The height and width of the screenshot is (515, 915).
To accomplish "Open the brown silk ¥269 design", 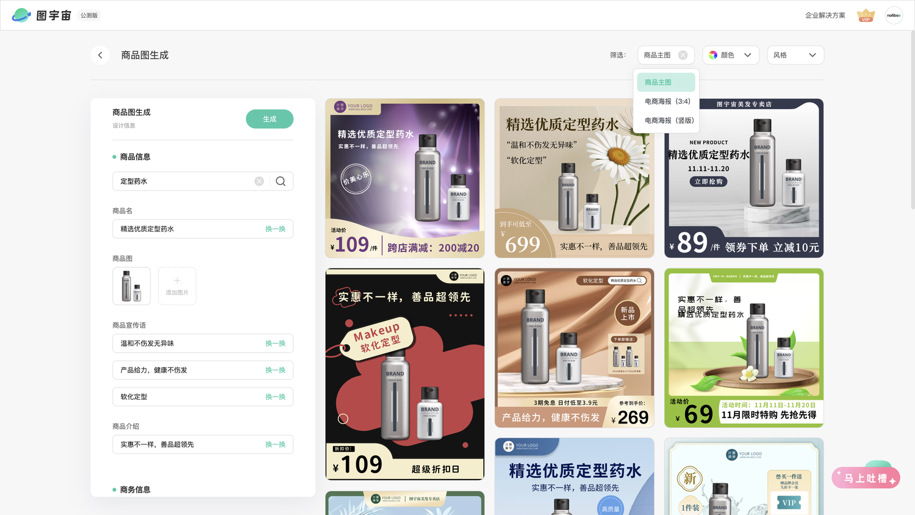I will (575, 348).
